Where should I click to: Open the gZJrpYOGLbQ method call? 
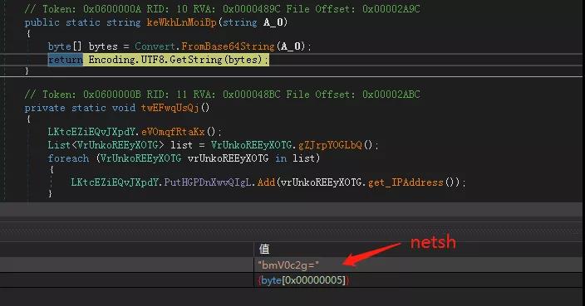330,145
